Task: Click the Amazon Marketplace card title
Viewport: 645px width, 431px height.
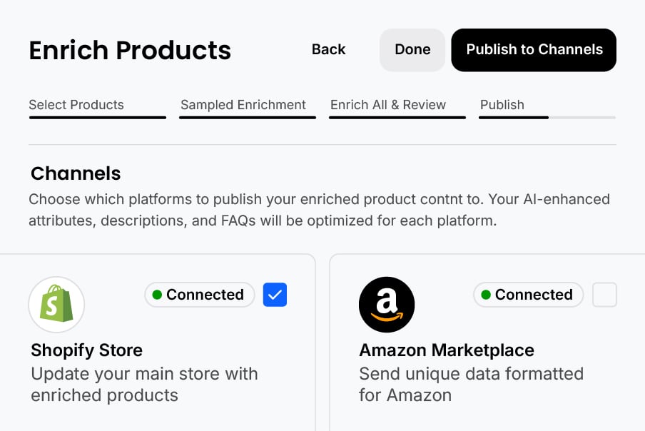Action: point(447,350)
